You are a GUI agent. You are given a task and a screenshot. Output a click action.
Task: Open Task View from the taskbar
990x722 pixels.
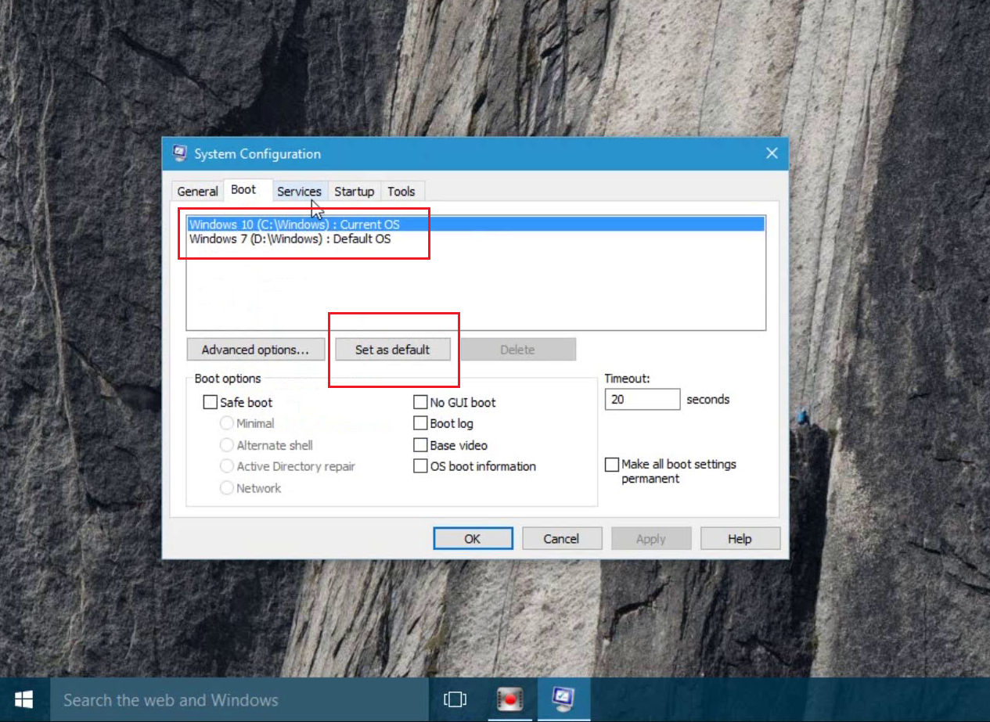click(x=455, y=699)
